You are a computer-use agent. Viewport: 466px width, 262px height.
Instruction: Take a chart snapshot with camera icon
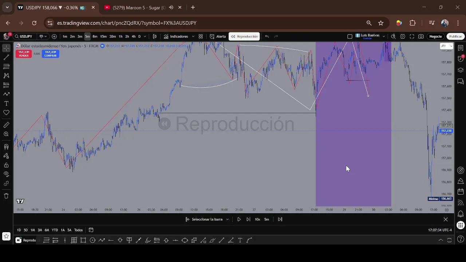pyautogui.click(x=421, y=36)
